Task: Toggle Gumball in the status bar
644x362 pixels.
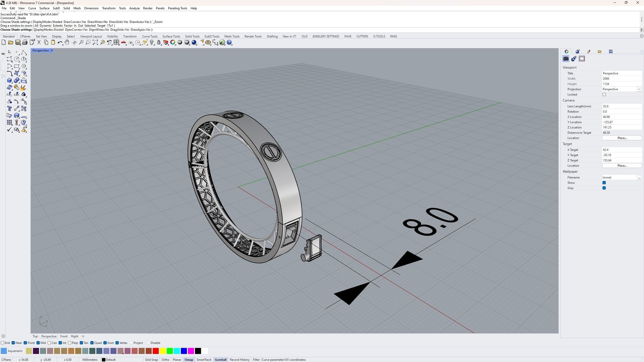Action: coord(221,360)
